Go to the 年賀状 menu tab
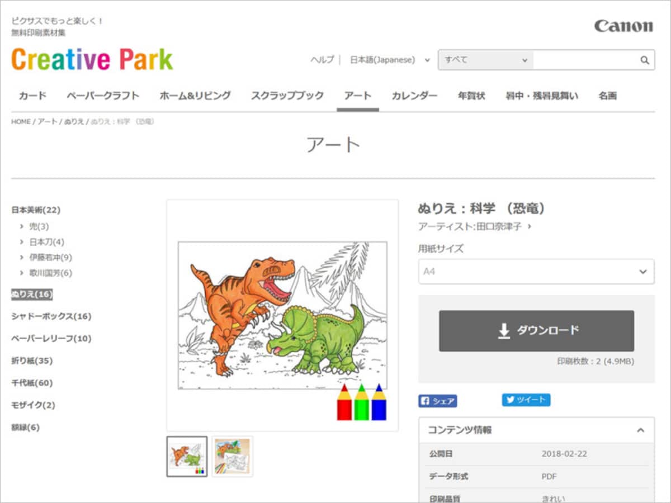The width and height of the screenshot is (671, 503). 471,96
